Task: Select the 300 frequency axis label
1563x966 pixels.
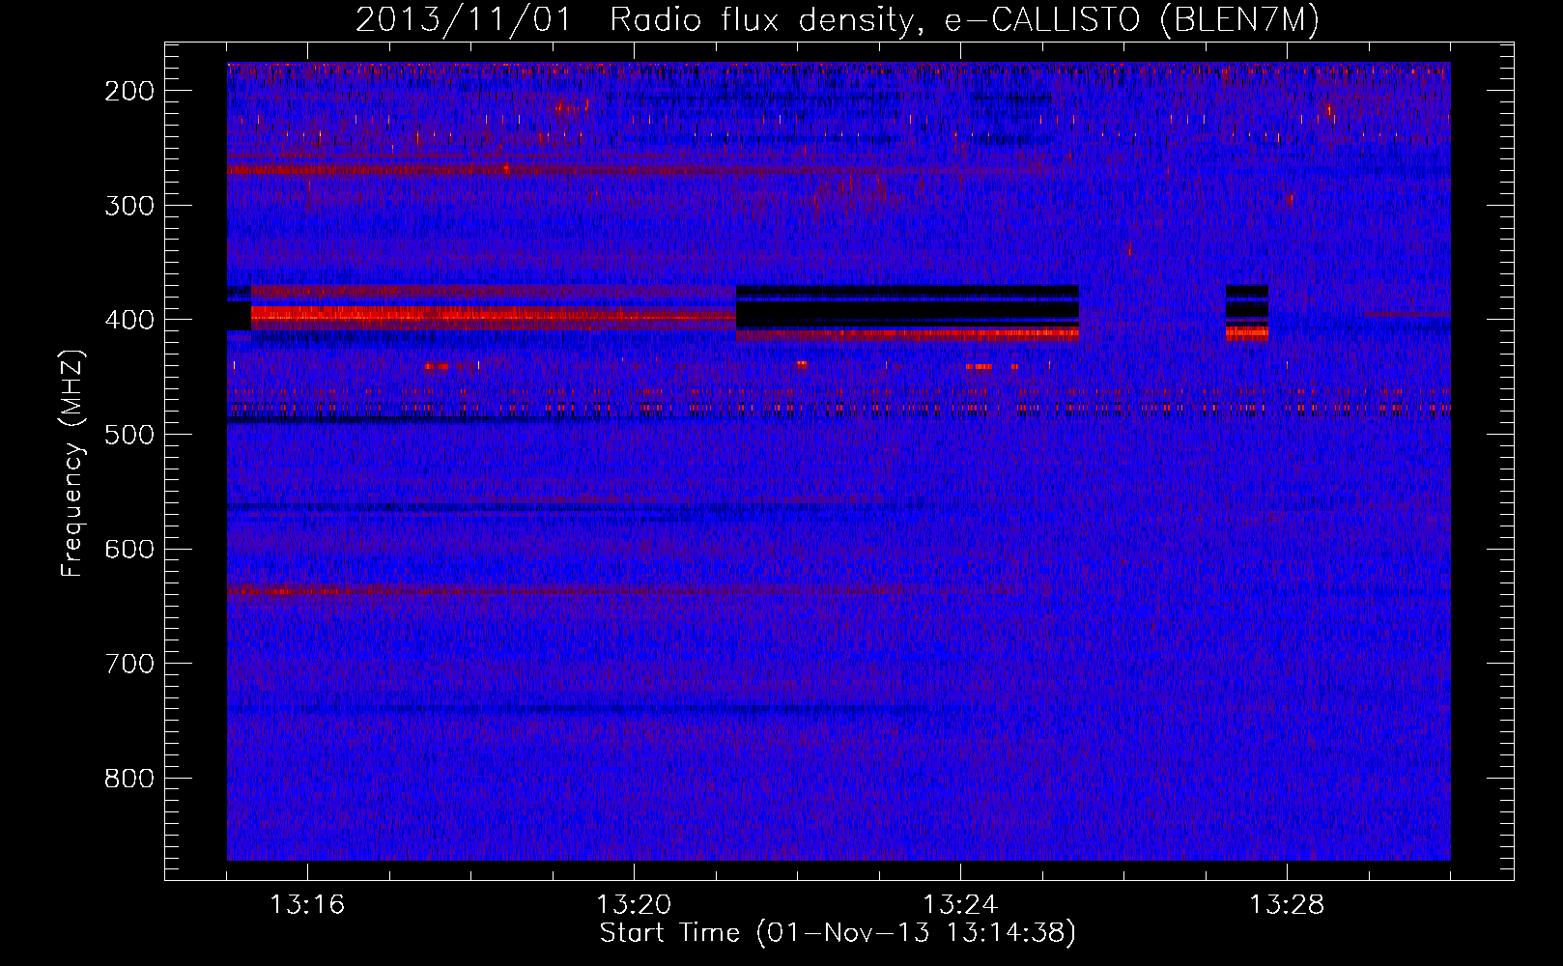Action: (129, 205)
